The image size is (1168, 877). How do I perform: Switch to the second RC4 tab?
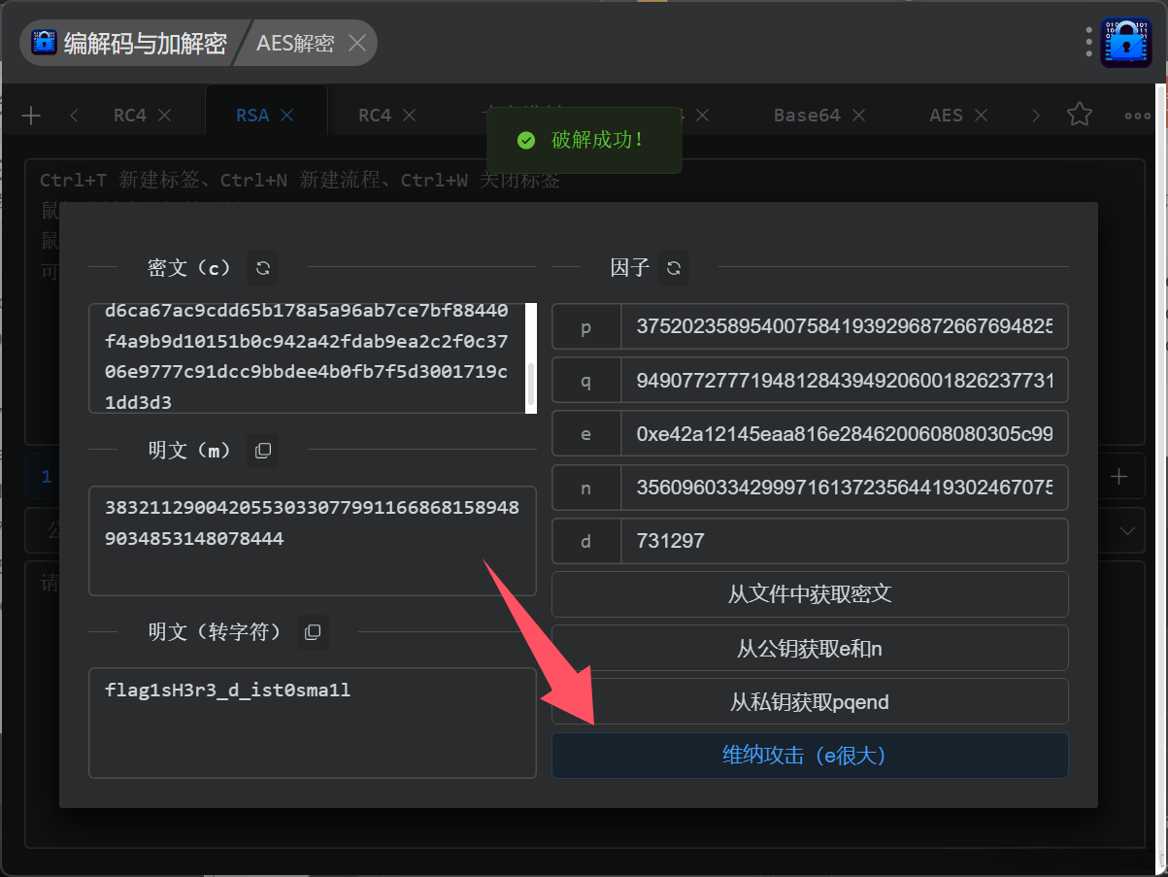pyautogui.click(x=374, y=116)
